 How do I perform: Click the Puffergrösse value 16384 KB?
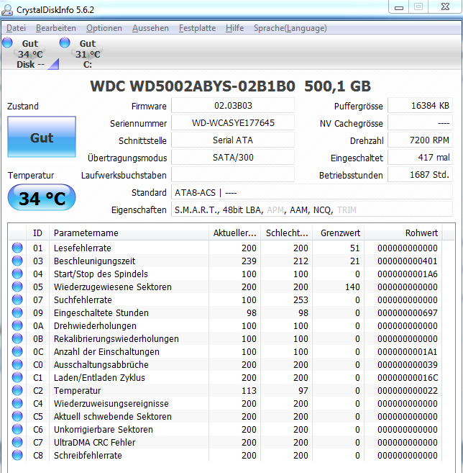(421, 106)
